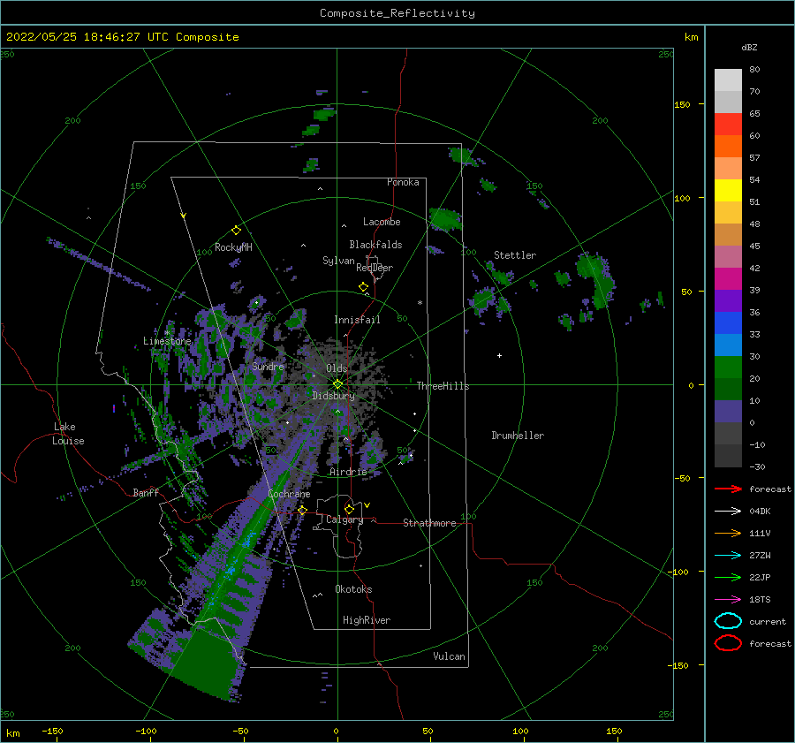Viewport: 795px width, 743px height.
Task: Select the RockyMH label
Action: tap(233, 247)
